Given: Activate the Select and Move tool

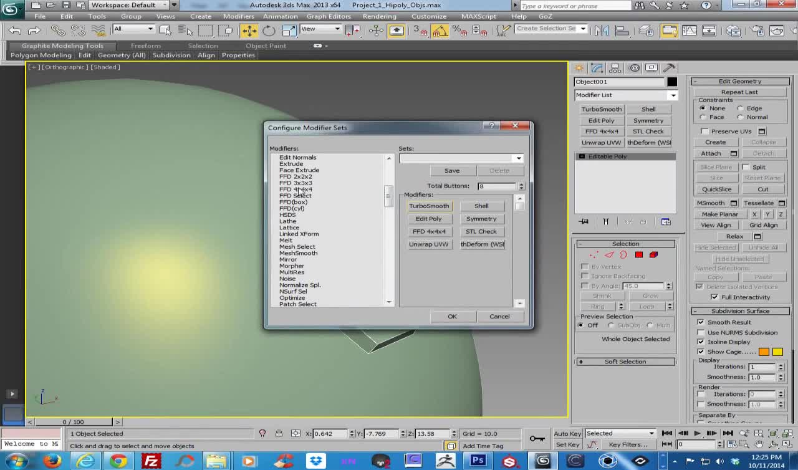Looking at the screenshot, I should pyautogui.click(x=249, y=30).
